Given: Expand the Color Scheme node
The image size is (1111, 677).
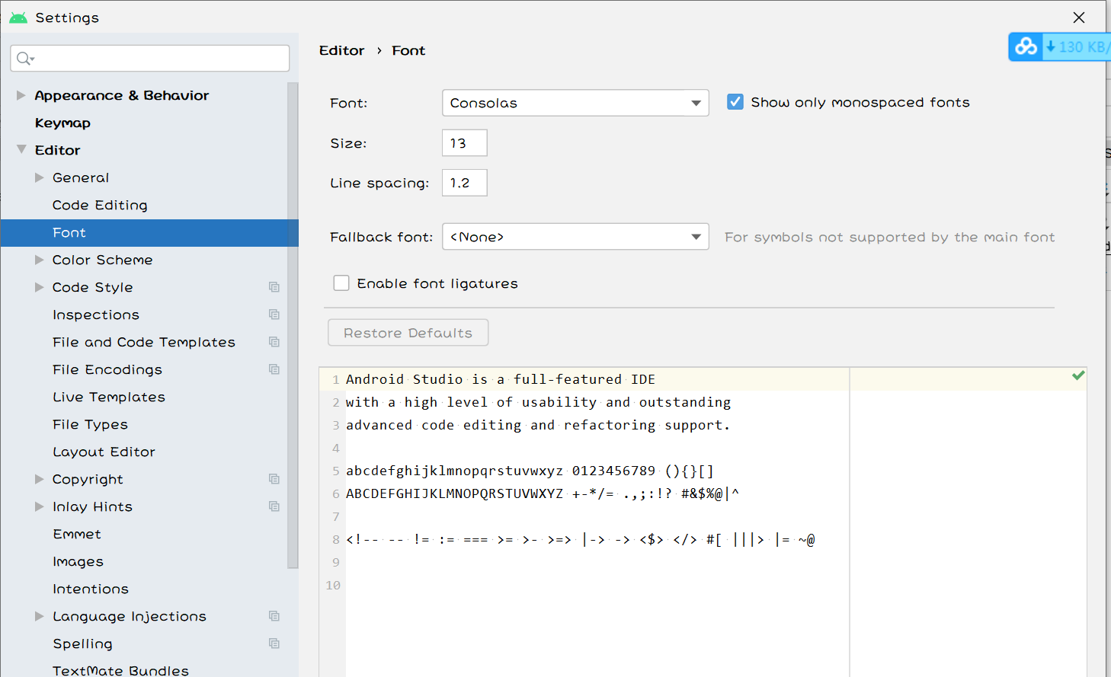Looking at the screenshot, I should click(x=40, y=260).
